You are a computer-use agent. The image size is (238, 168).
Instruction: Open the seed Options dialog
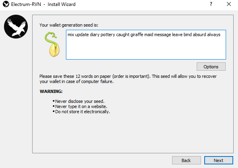click(211, 67)
